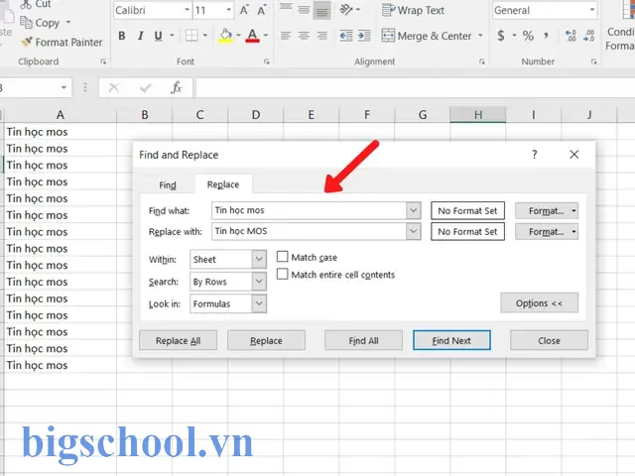
Task: Apply Percent Style
Action: coord(528,36)
